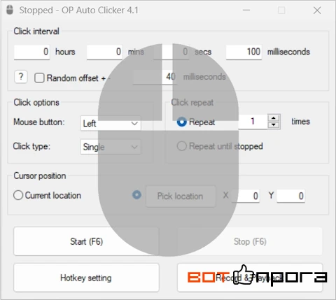Open the random offset help question mark
This screenshot has width=336, height=300.
point(21,77)
